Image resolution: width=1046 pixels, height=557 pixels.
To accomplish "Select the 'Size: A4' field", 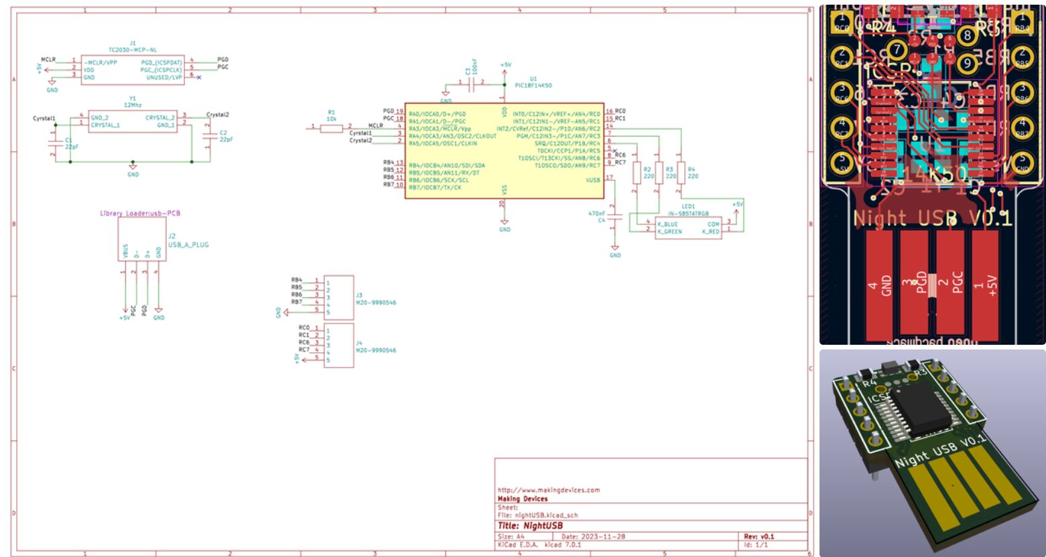I will click(511, 537).
